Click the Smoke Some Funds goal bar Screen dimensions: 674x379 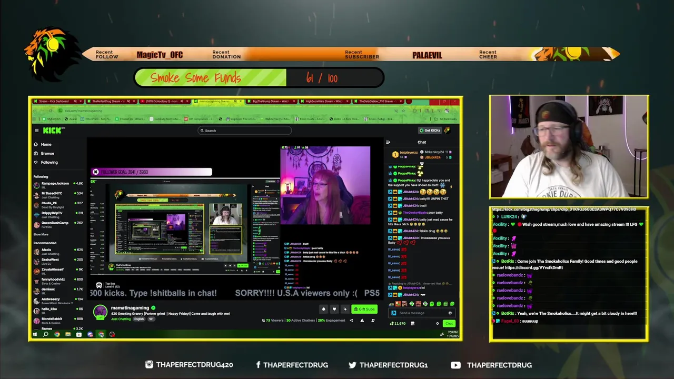coord(259,78)
